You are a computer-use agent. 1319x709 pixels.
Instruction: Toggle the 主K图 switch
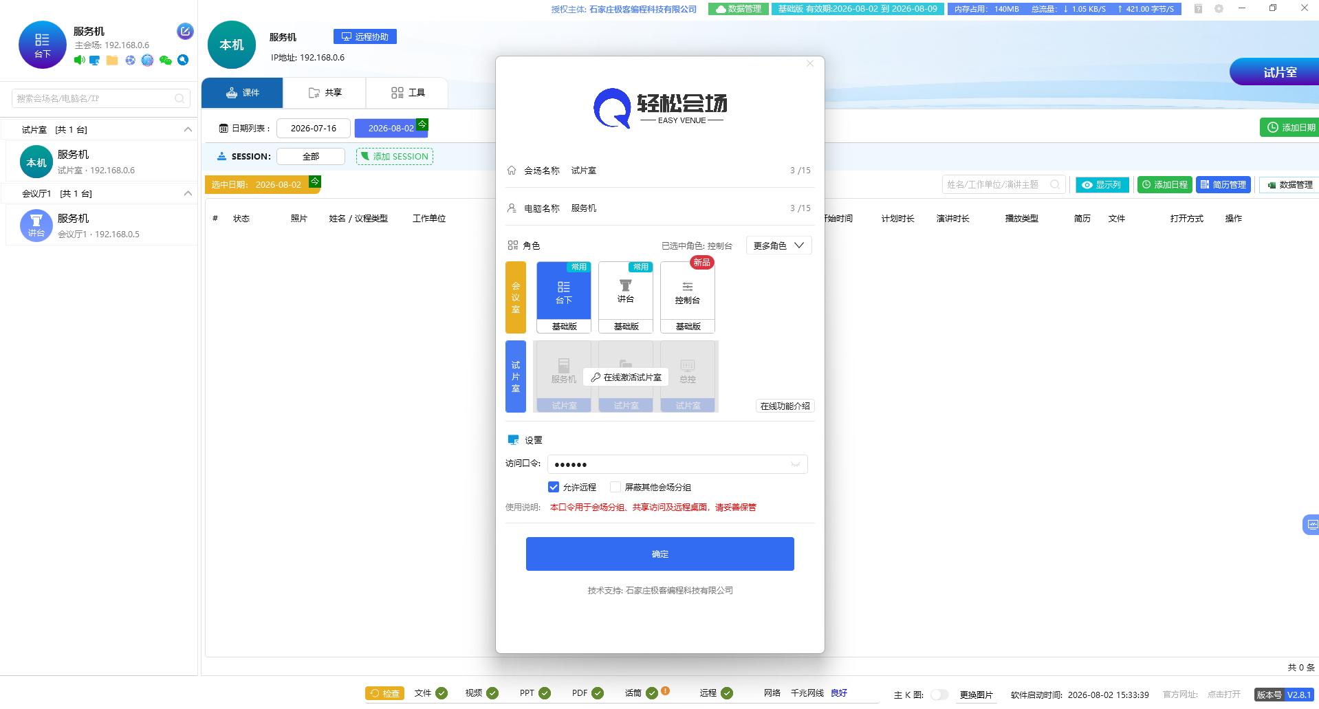pos(939,695)
